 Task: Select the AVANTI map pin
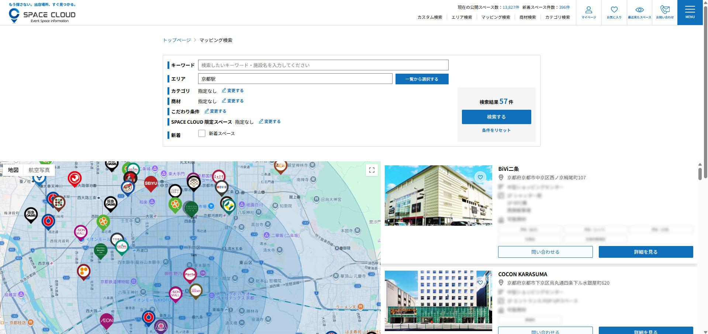[x=196, y=291]
